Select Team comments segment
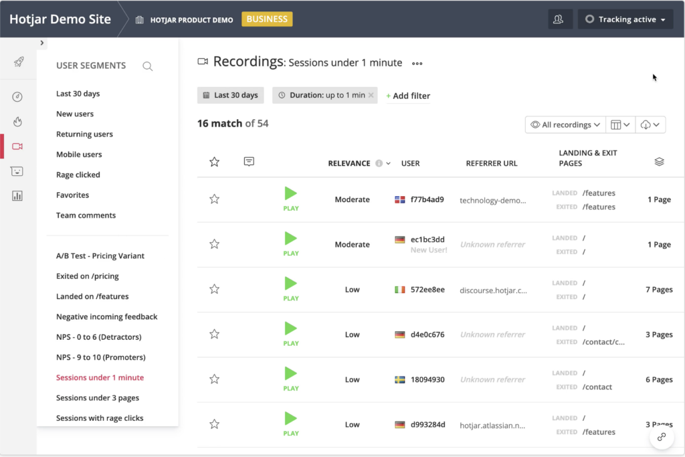This screenshot has height=457, width=685. coord(86,215)
